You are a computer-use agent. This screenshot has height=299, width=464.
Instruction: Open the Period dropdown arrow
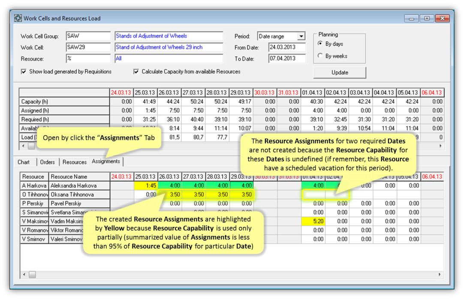coord(301,36)
